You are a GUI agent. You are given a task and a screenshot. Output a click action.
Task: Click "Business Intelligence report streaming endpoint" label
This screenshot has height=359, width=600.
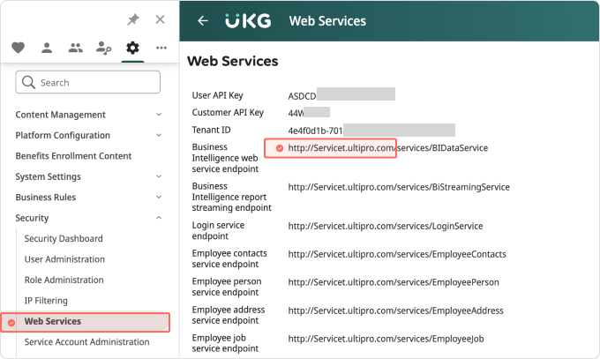(231, 197)
